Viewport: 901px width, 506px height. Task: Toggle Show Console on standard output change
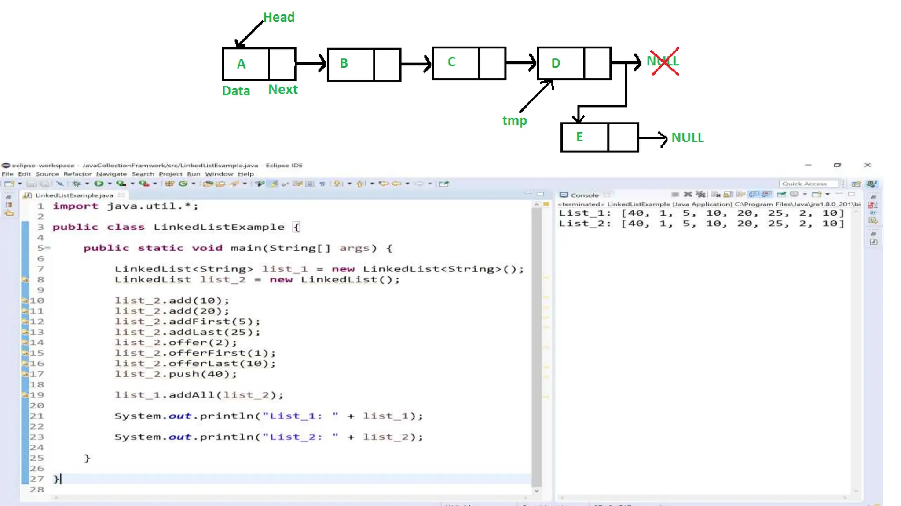pyautogui.click(x=754, y=194)
